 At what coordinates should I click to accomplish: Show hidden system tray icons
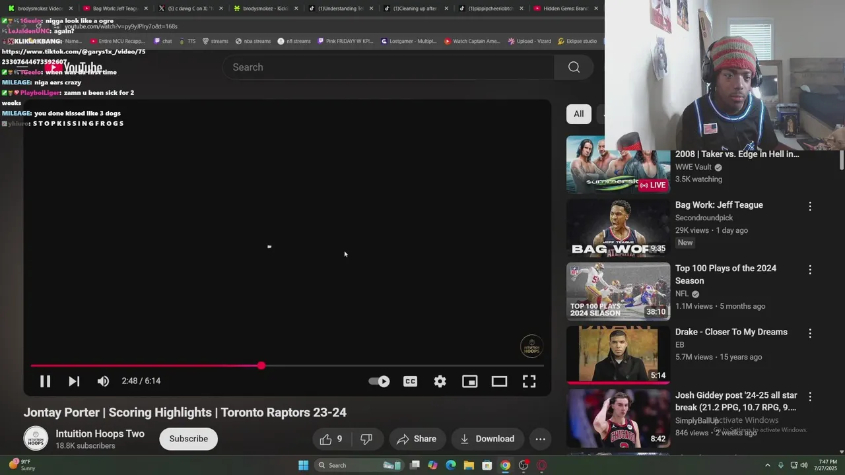point(768,465)
